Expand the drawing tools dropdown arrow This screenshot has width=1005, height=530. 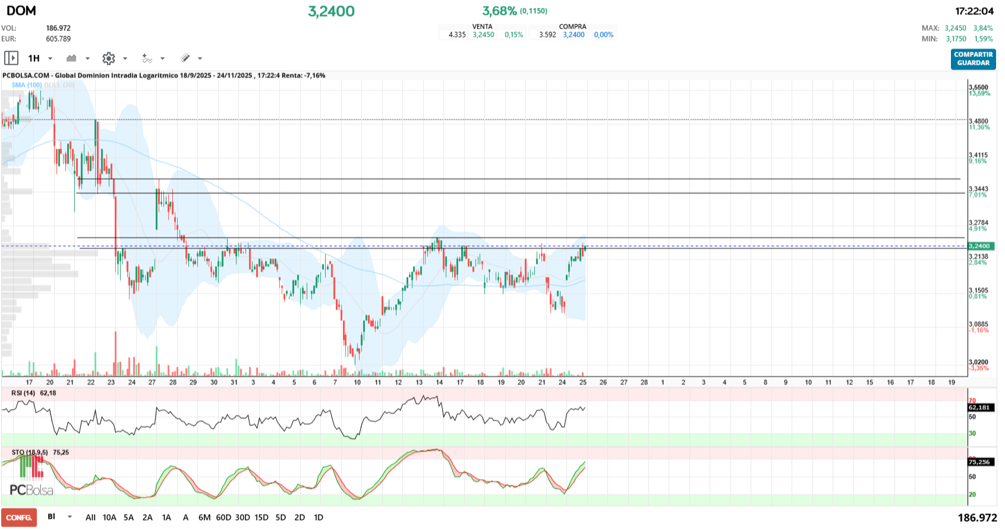coord(200,58)
